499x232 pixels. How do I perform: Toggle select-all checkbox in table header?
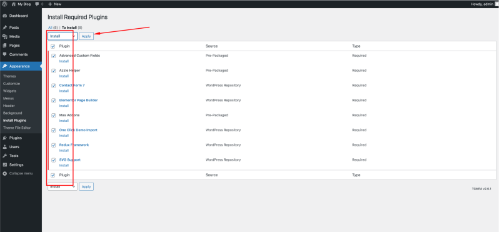(x=53, y=46)
